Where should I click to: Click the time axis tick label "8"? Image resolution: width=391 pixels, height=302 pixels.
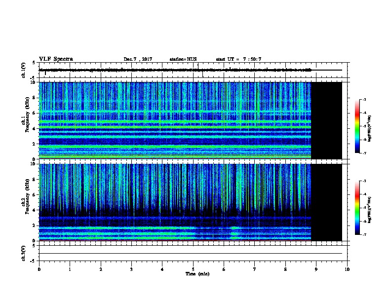(x=285, y=269)
